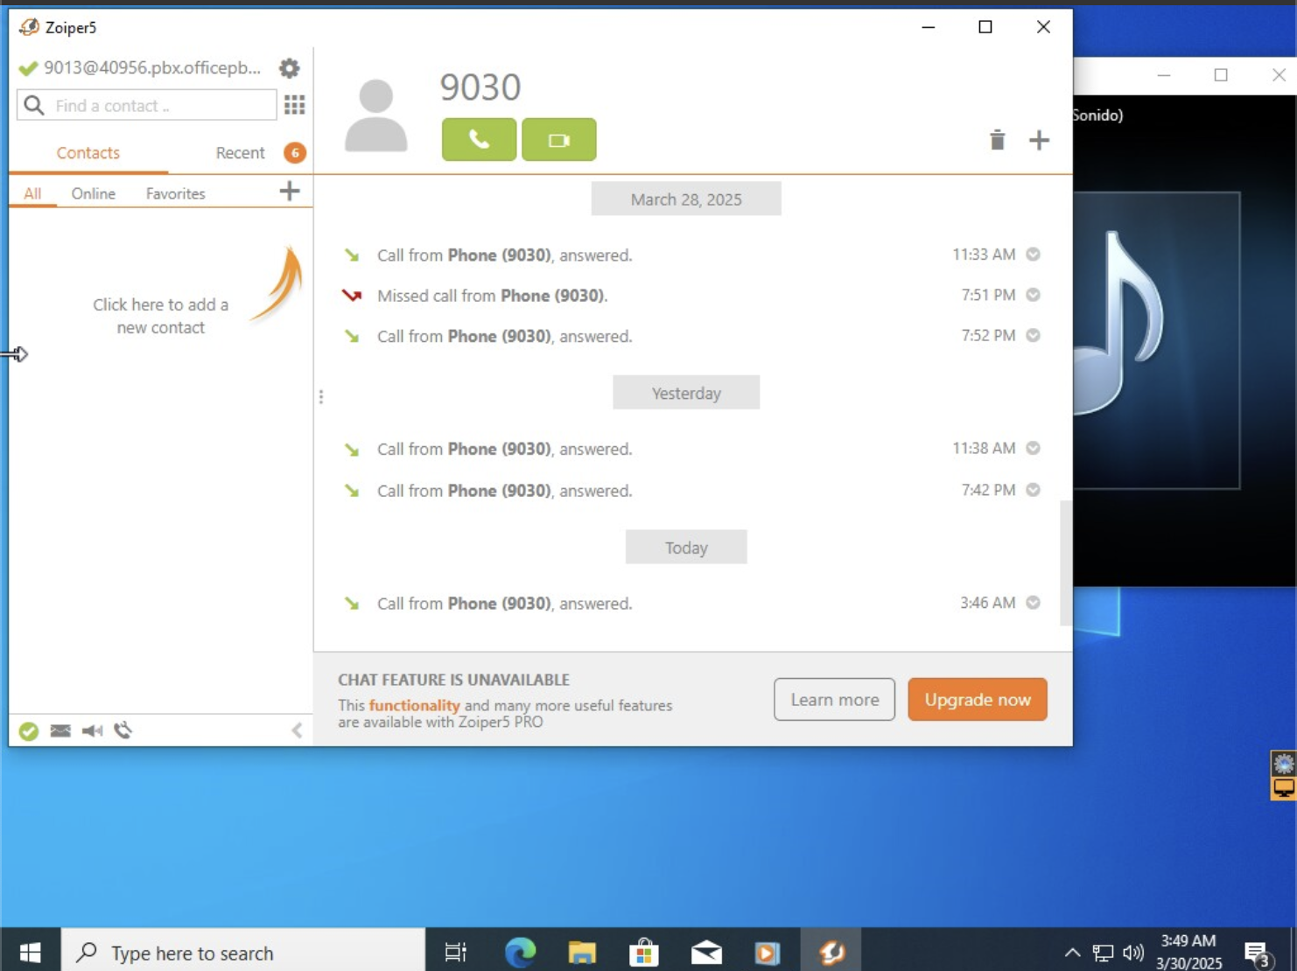Open Task View from taskbar
The height and width of the screenshot is (971, 1297).
click(x=456, y=952)
